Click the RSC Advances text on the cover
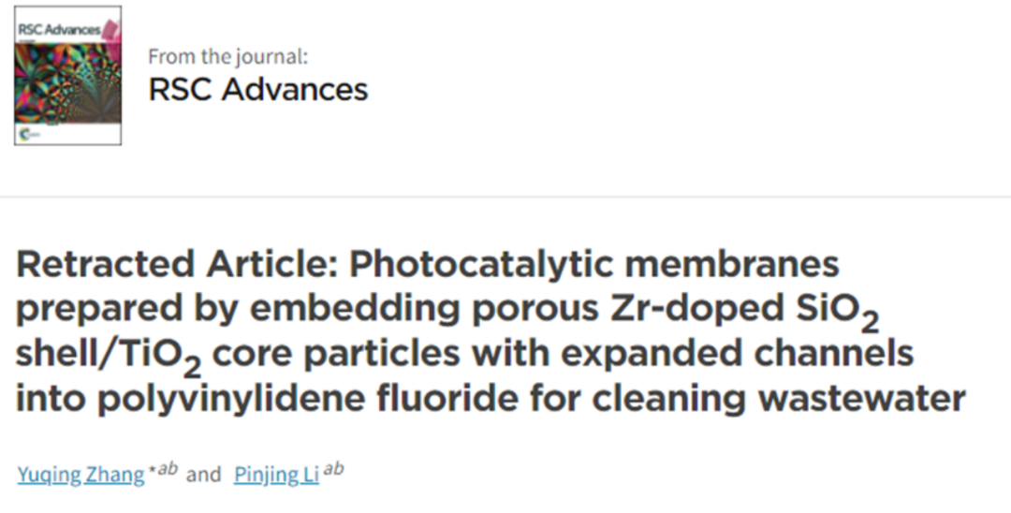This screenshot has height=513, width=1011. tap(59, 29)
